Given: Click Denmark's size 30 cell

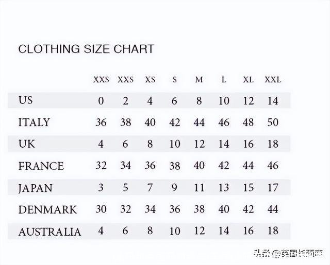Looking at the screenshot, I should pos(101,210).
